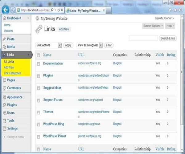The image size is (185, 154).
Task: Check the Documentation link checkbox
Action: [39, 64]
